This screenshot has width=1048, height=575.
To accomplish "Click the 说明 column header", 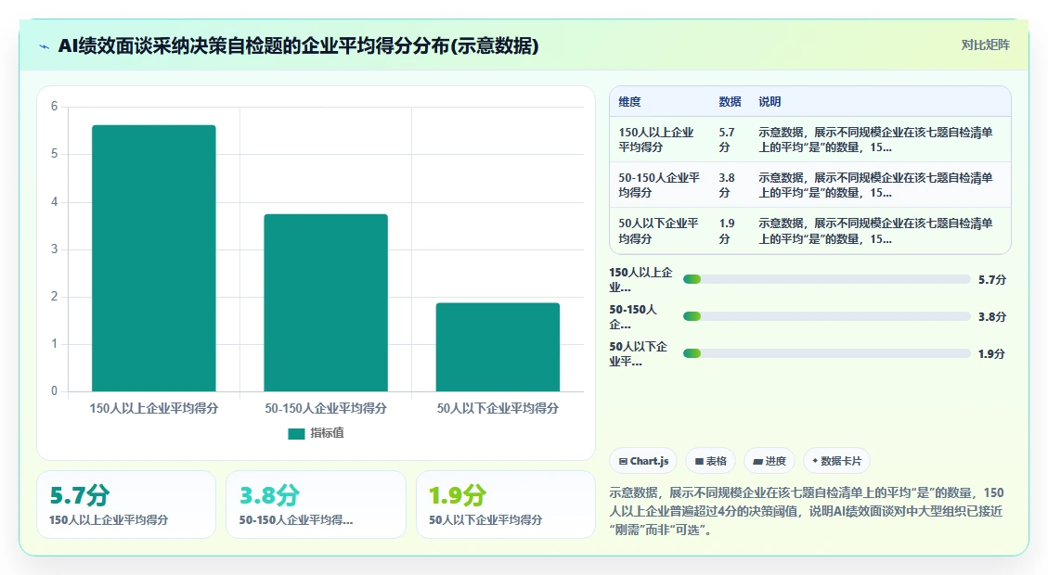I will [x=770, y=101].
